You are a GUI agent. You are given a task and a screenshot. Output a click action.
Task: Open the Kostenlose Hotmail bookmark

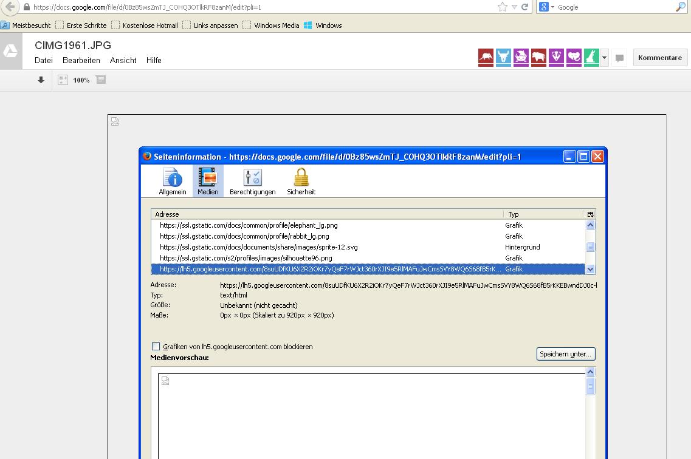click(145, 25)
